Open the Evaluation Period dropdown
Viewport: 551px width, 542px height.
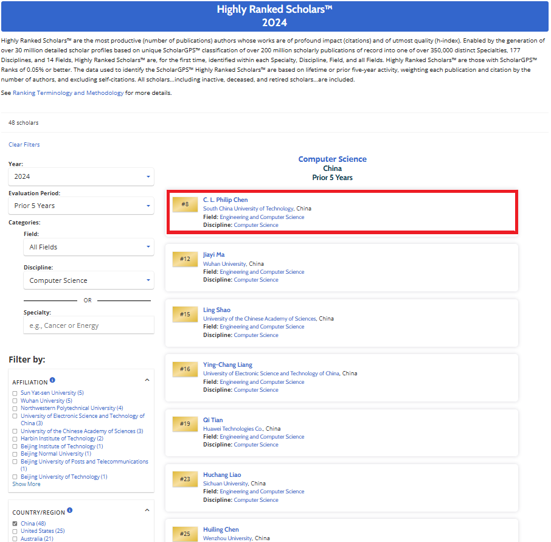(x=81, y=206)
